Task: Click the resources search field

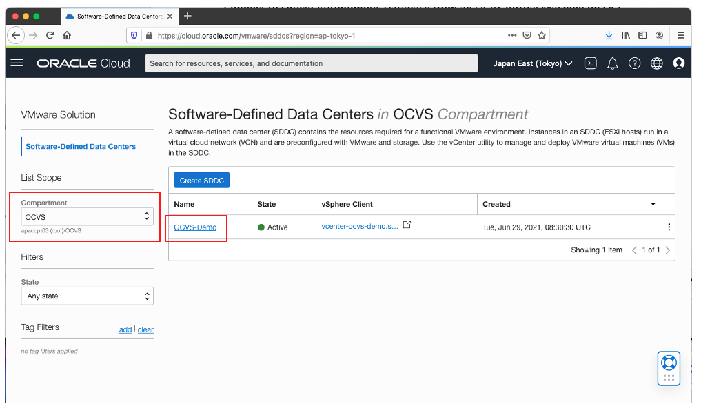Action: (x=310, y=63)
